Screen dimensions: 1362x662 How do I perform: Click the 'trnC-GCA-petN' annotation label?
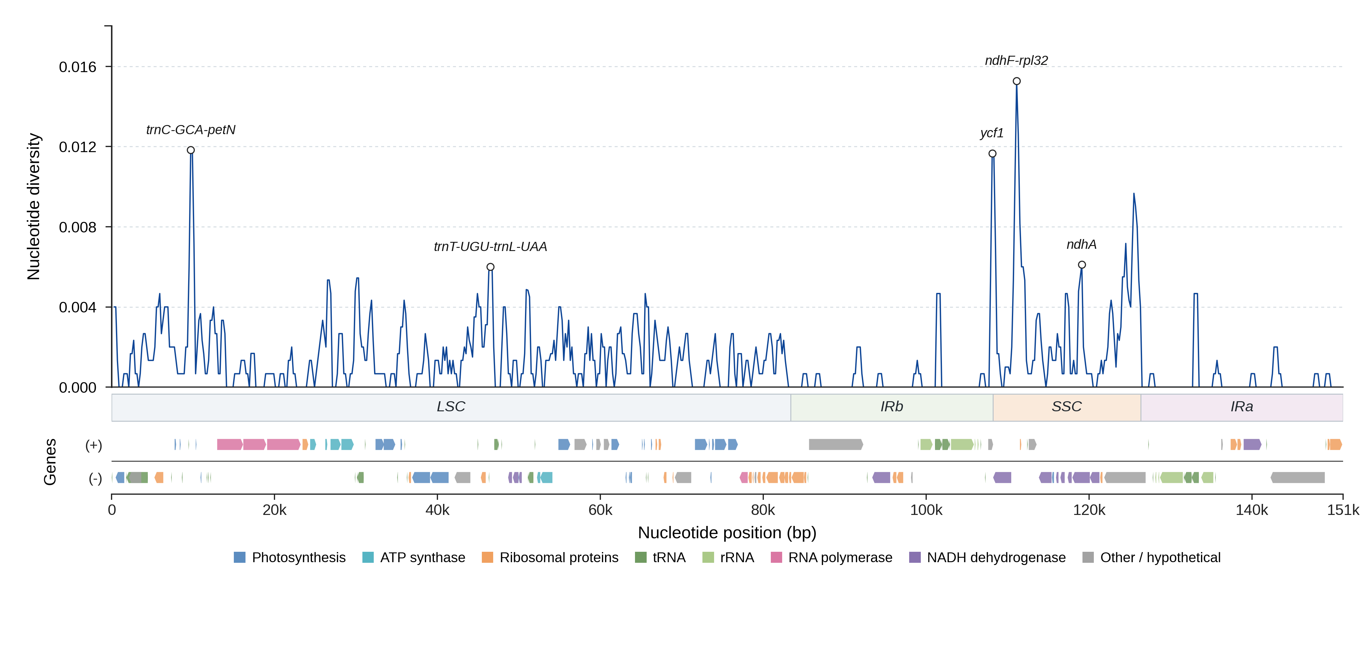(x=191, y=130)
